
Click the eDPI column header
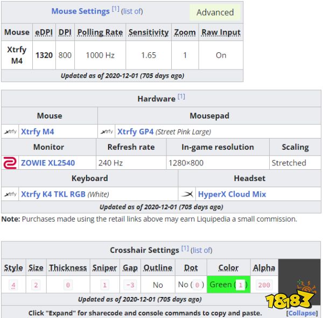click(x=44, y=32)
